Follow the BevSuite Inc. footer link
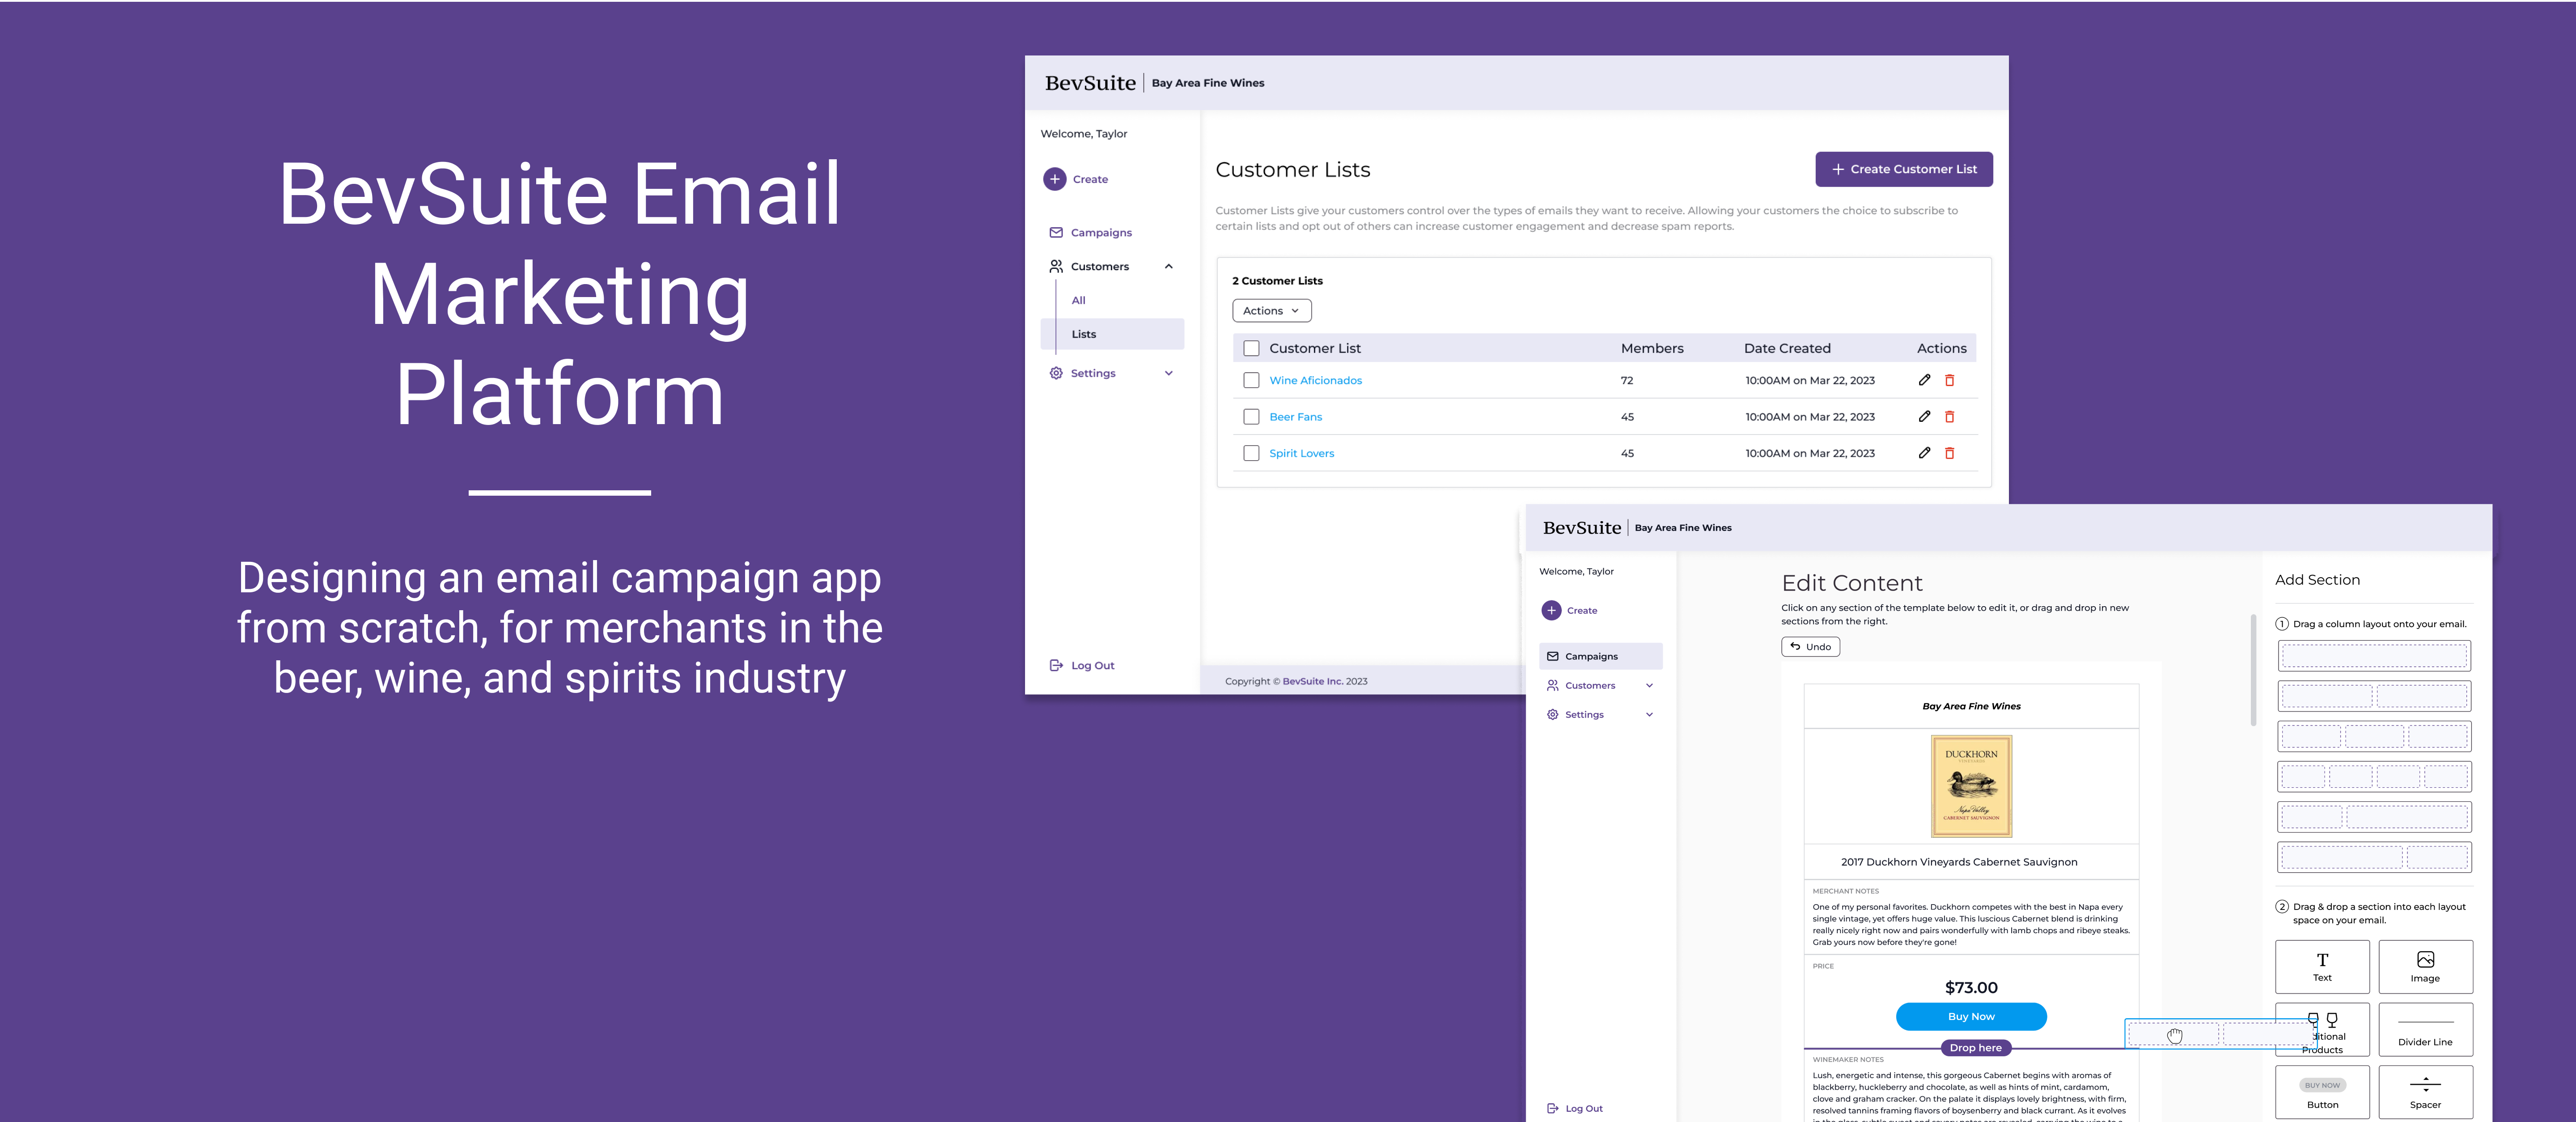 pyautogui.click(x=1312, y=681)
